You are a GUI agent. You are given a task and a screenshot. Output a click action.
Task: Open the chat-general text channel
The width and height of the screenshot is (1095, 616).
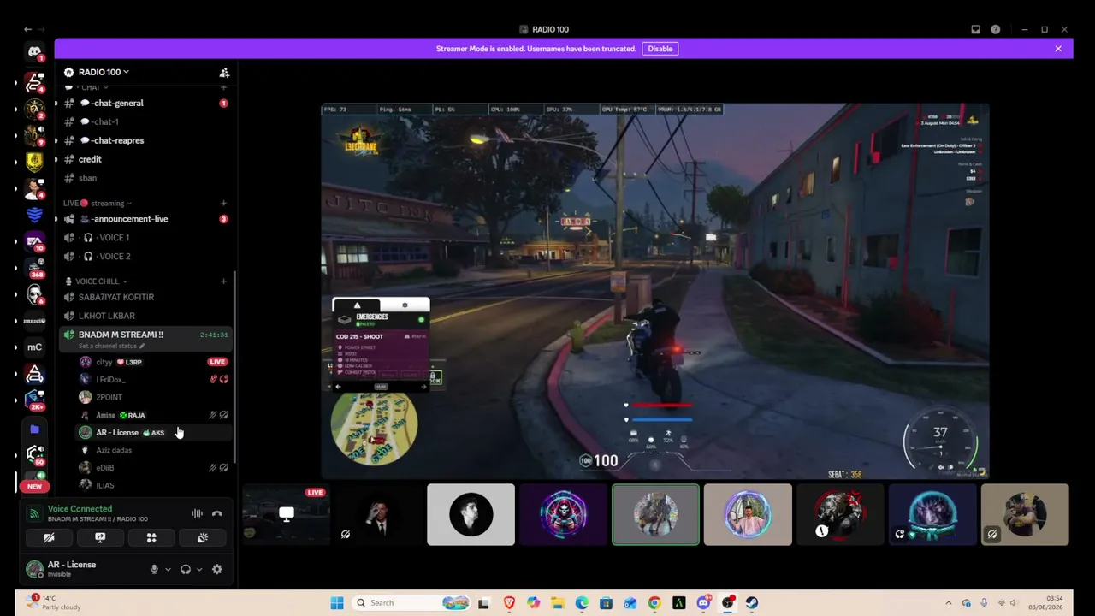(146, 104)
